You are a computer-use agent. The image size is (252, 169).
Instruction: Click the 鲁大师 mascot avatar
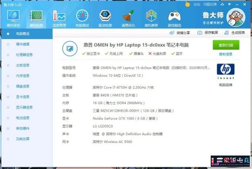coord(236,17)
